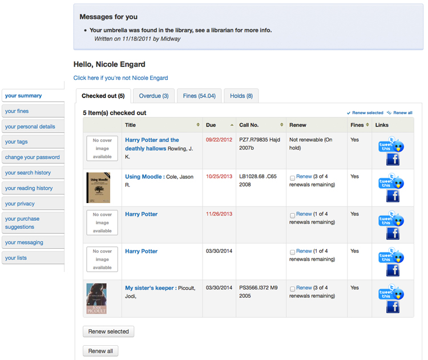Click sort arrows in Title column header
This screenshot has width=428, height=360.
coord(198,125)
